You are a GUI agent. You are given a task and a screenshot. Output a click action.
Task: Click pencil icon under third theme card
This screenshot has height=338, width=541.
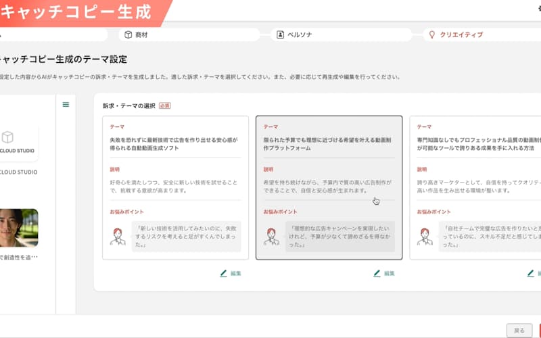click(531, 274)
